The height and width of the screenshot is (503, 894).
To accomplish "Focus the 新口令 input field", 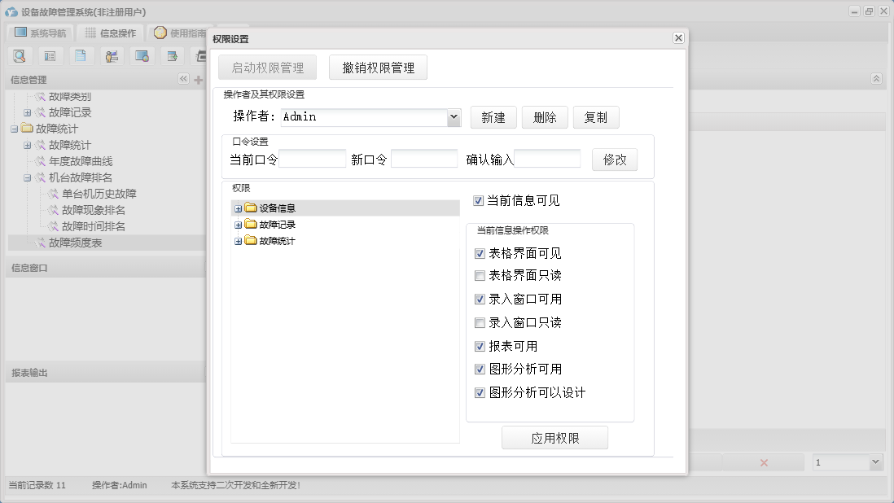I will click(424, 159).
